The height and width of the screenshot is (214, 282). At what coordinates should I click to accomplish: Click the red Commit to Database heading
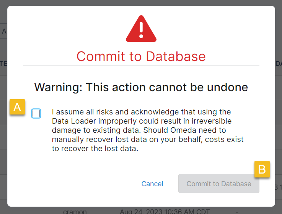(141, 56)
